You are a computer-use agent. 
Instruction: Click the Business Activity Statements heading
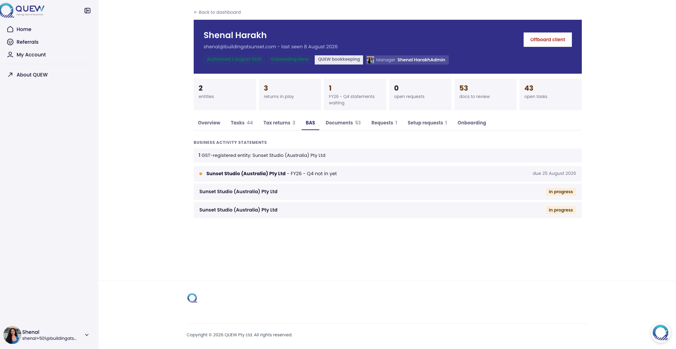[x=230, y=142]
